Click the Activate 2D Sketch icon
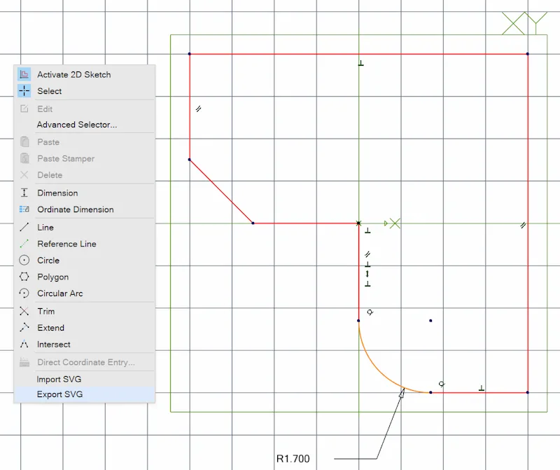 pos(24,74)
